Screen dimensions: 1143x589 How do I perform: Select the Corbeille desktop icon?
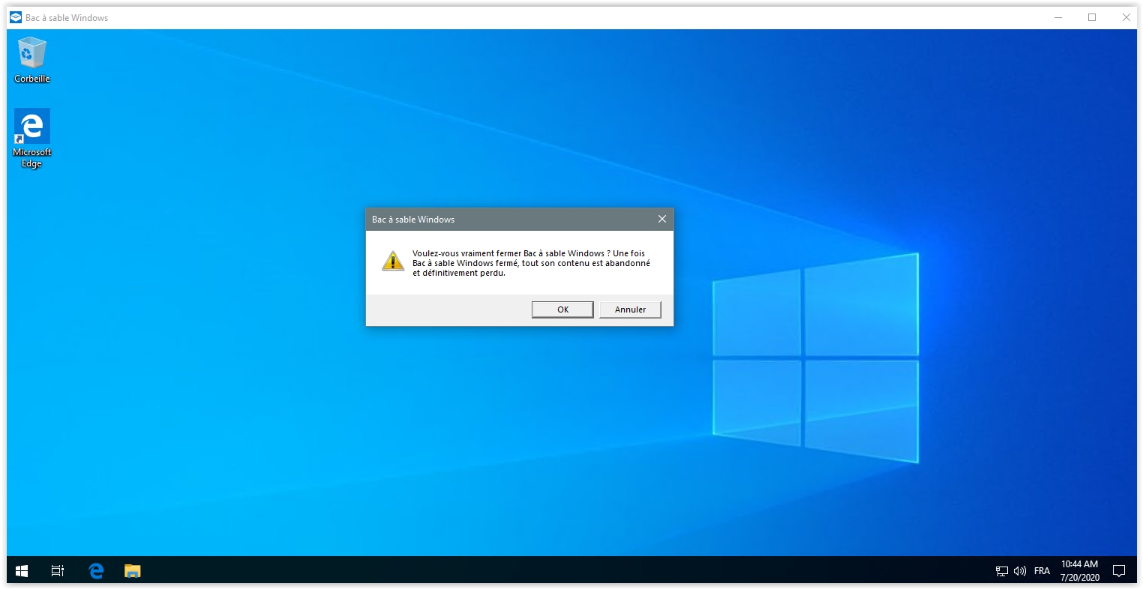[31, 60]
